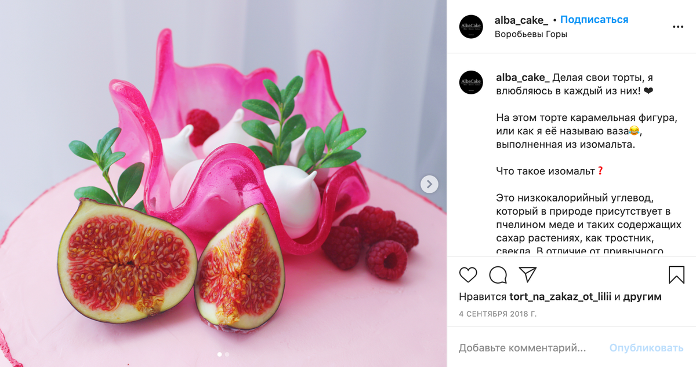Viewport: 696px width, 367px height.
Task: Open the alba_cake_ username in the header
Action: coord(521,20)
